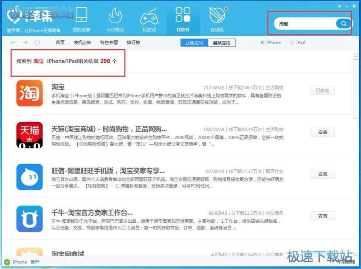Open the 找软件 apps grid icon

(183, 15)
